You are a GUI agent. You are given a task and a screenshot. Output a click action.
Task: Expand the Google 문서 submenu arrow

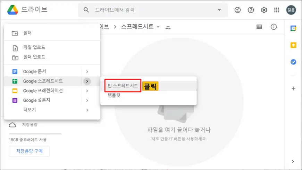87,72
